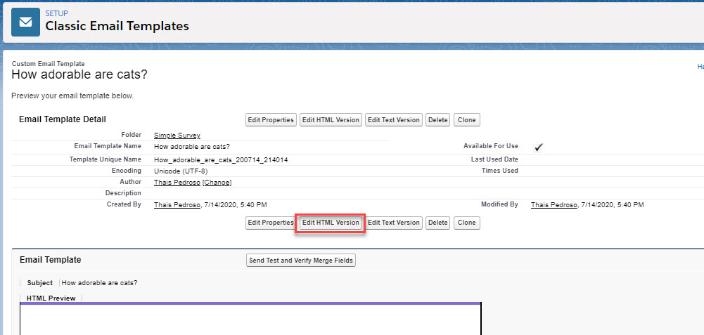The width and height of the screenshot is (704, 335).
Task: Click Send Test and Verify Merge Fields
Action: click(301, 261)
